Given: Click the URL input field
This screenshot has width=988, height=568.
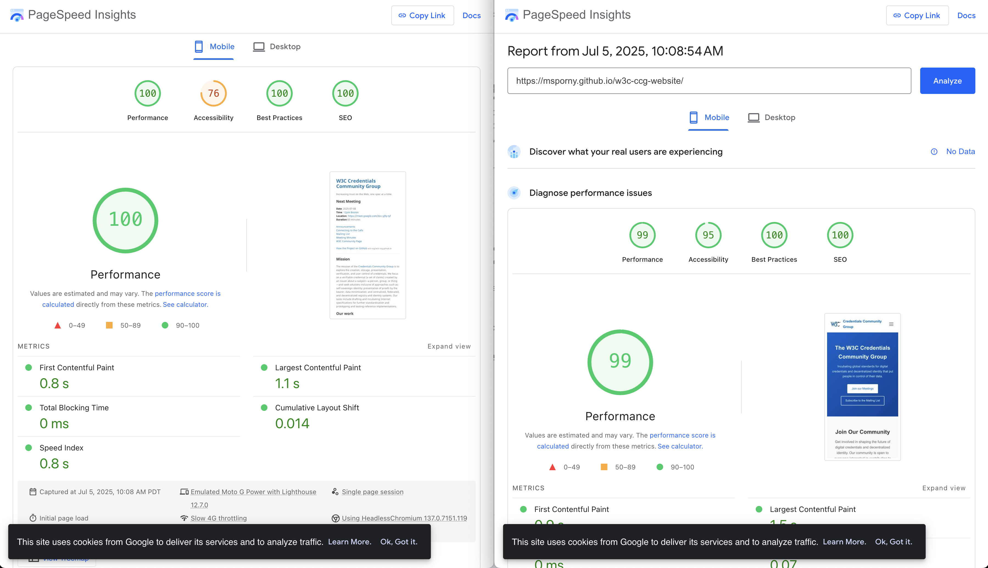Looking at the screenshot, I should 709,81.
